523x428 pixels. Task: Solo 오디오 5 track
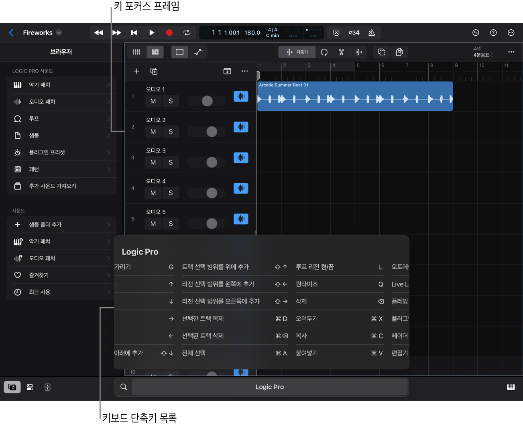click(171, 224)
